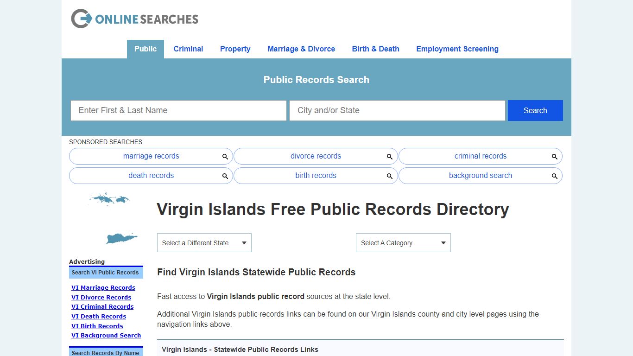Open the Criminal tab

click(188, 49)
